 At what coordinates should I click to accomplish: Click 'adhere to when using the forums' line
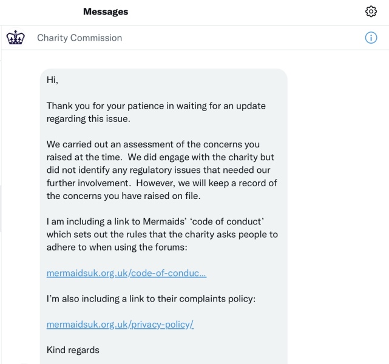[120, 248]
